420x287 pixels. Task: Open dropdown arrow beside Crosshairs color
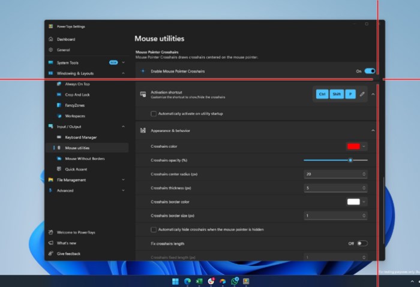[x=364, y=146]
